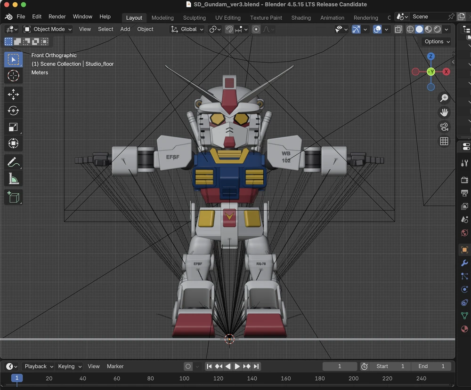Choose the Scale tool
This screenshot has height=390, width=471.
[x=13, y=127]
